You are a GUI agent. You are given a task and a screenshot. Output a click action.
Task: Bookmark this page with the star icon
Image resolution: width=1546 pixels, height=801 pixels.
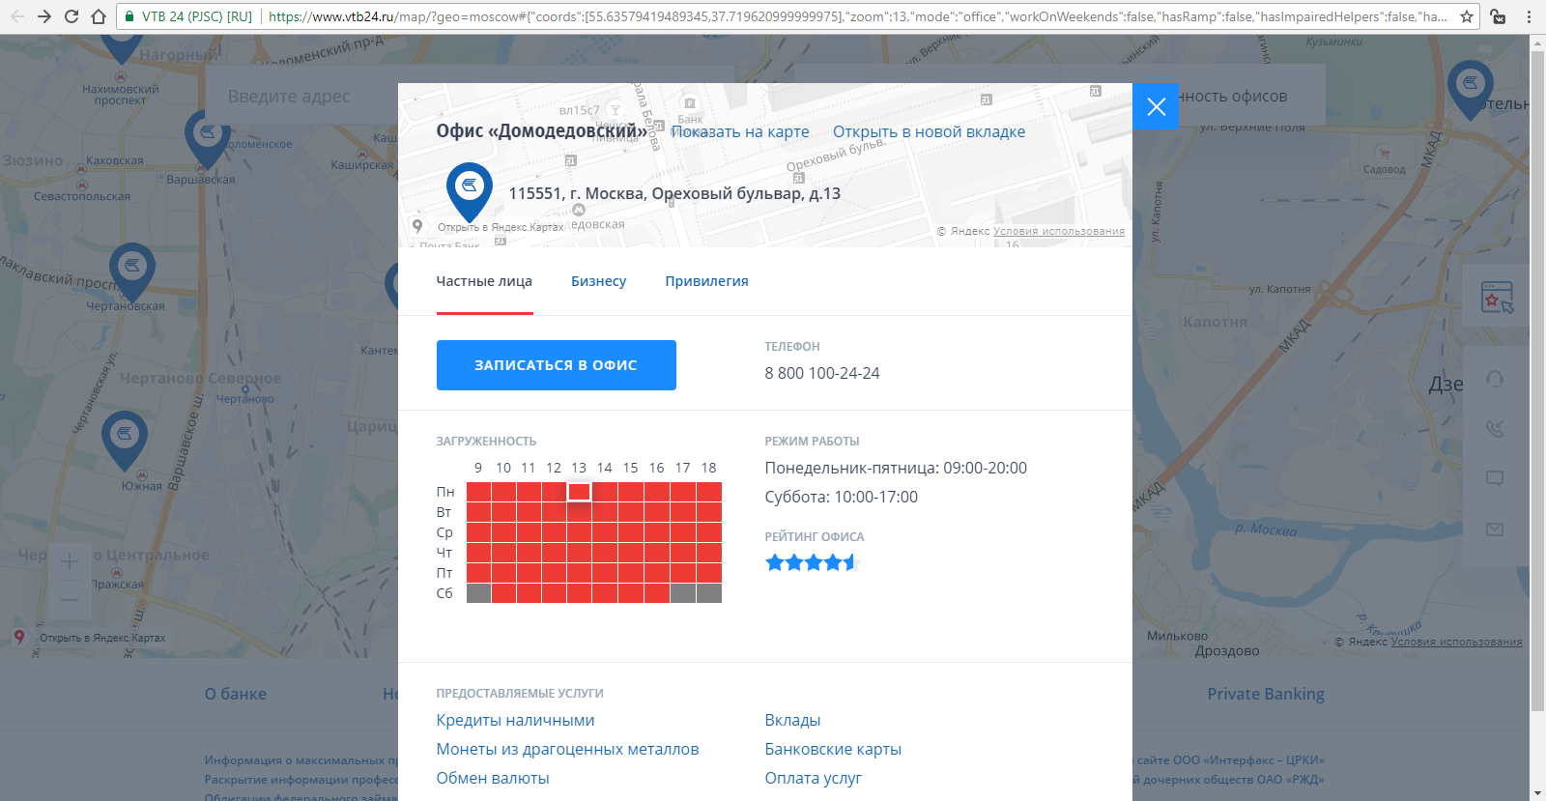pyautogui.click(x=1467, y=16)
